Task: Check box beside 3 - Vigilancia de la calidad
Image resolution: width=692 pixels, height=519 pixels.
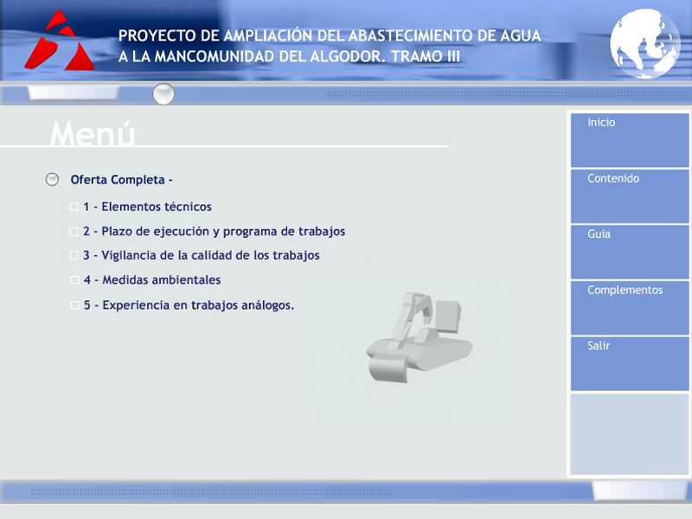Action: click(74, 255)
